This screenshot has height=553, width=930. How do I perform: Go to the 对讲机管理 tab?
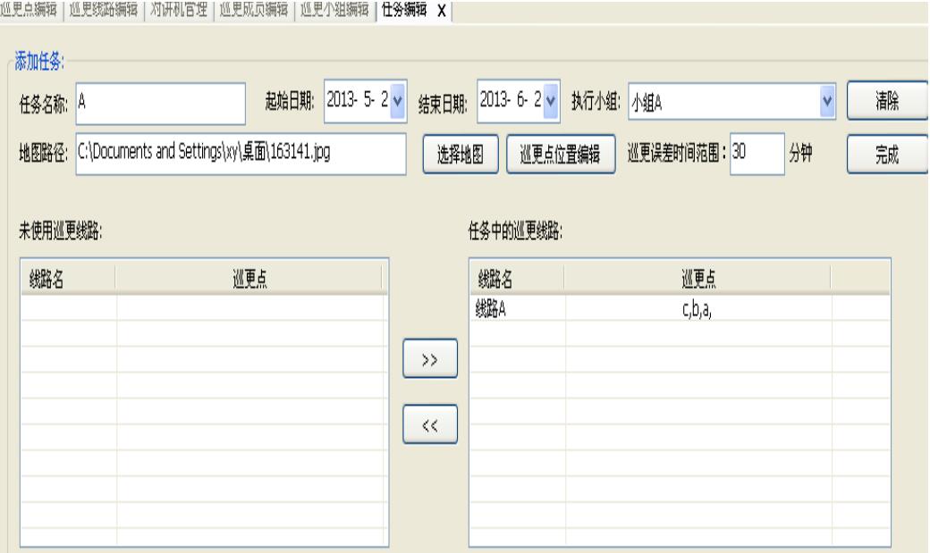179,10
